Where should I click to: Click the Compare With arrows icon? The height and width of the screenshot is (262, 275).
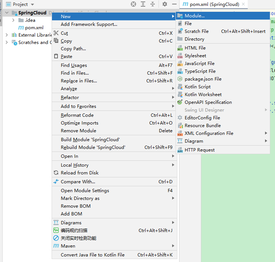tap(56, 181)
